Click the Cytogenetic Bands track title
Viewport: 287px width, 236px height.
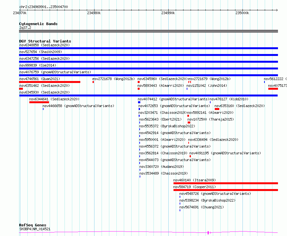point(38,24)
